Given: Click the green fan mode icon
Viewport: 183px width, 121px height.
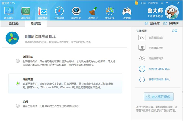Looking at the screenshot, I should [12, 38].
